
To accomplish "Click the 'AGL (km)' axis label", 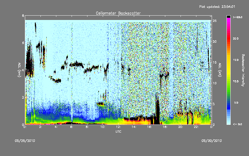I will [20, 70].
